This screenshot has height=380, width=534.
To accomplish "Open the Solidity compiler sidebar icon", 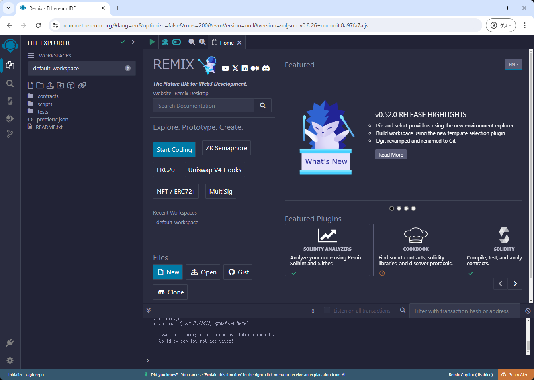I will [x=10, y=101].
